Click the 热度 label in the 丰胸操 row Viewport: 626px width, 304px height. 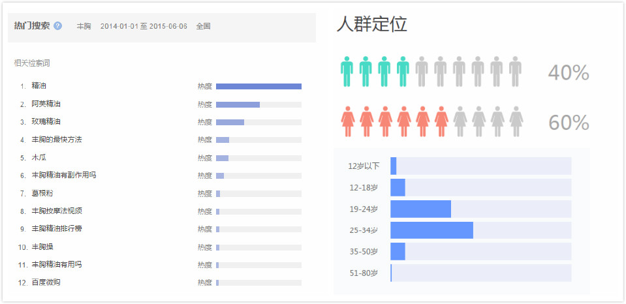(205, 247)
